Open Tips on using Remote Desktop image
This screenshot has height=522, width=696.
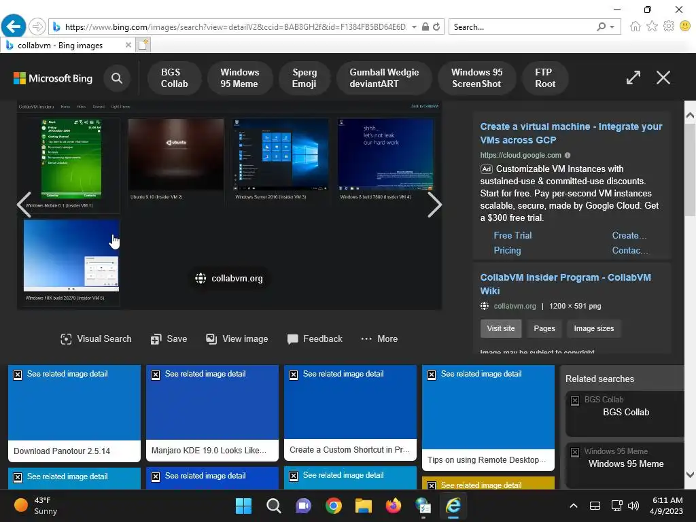coord(488,418)
